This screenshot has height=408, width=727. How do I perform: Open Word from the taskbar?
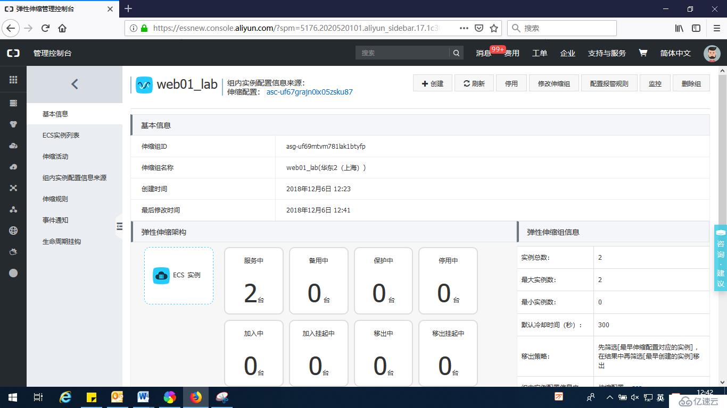[x=143, y=397]
